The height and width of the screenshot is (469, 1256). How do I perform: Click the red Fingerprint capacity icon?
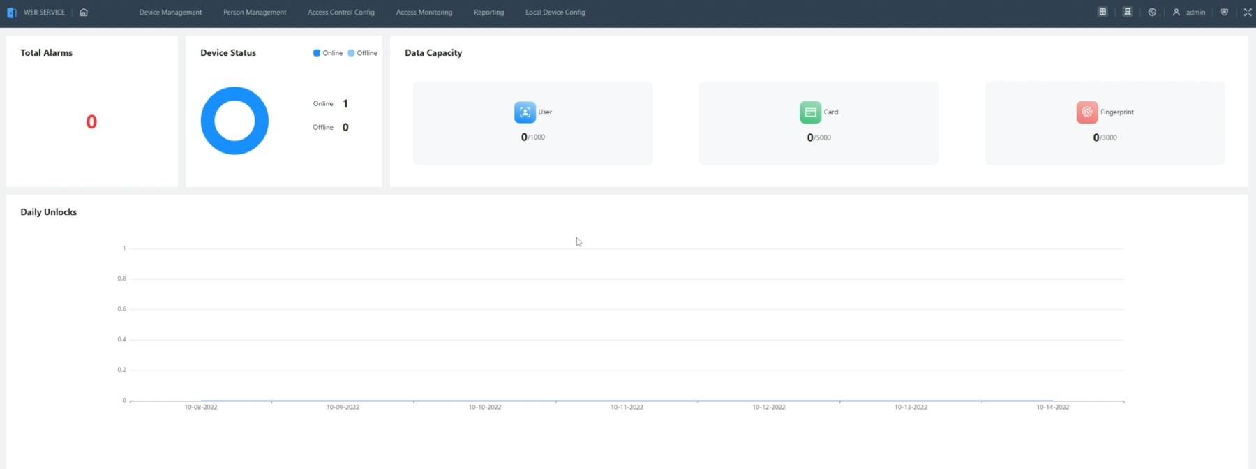tap(1087, 112)
